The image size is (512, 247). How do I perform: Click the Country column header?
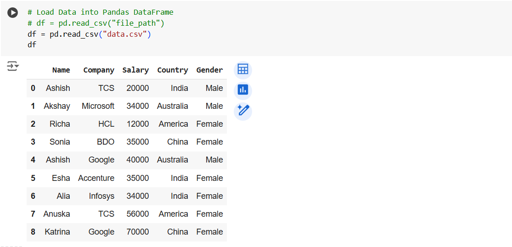click(172, 70)
